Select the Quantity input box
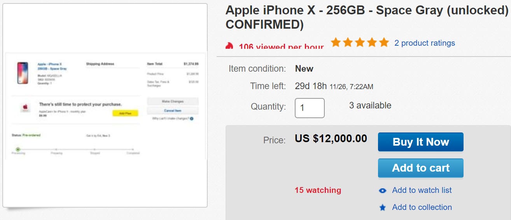 [310, 108]
